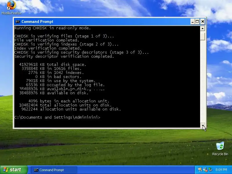Click the '2776 KB in 1042 indexes.' line
This screenshot has height=174, width=232.
tap(56, 73)
